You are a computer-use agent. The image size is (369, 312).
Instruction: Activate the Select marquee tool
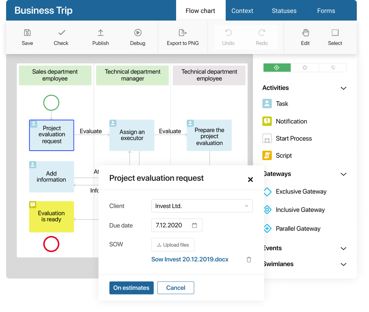335,33
